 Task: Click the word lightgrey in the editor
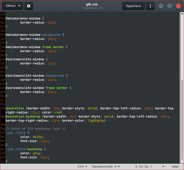96,121
